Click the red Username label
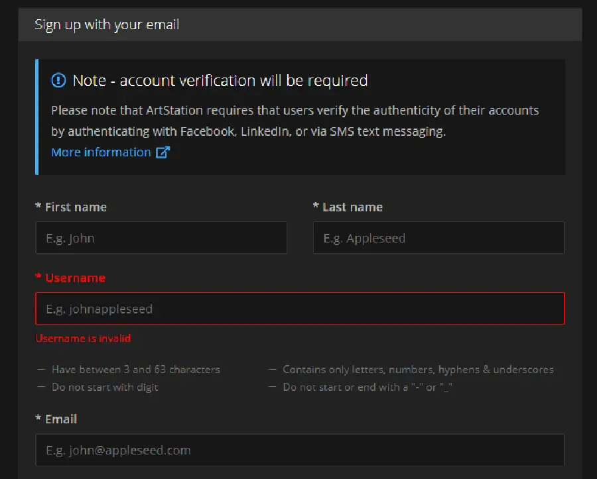This screenshot has height=479, width=597. point(75,278)
